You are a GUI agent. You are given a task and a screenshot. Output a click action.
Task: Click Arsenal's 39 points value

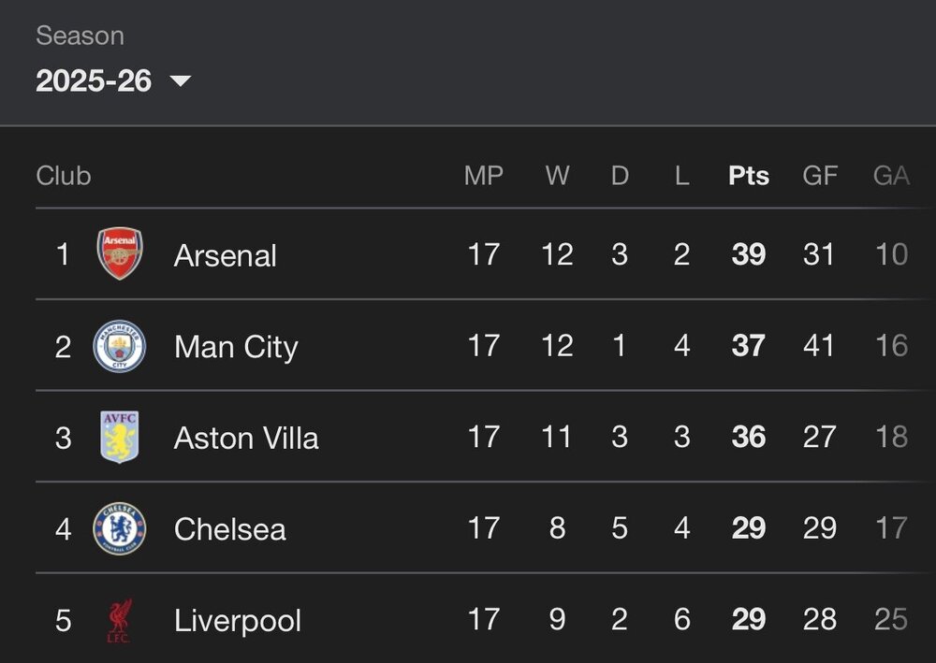click(x=749, y=254)
